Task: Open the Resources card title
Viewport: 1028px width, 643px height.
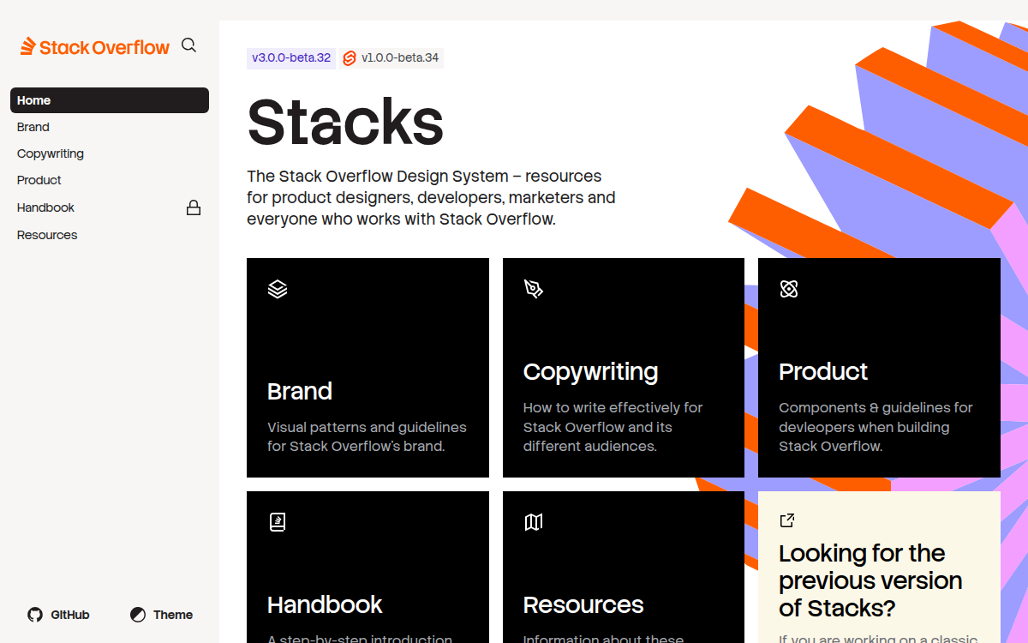Action: click(x=583, y=604)
